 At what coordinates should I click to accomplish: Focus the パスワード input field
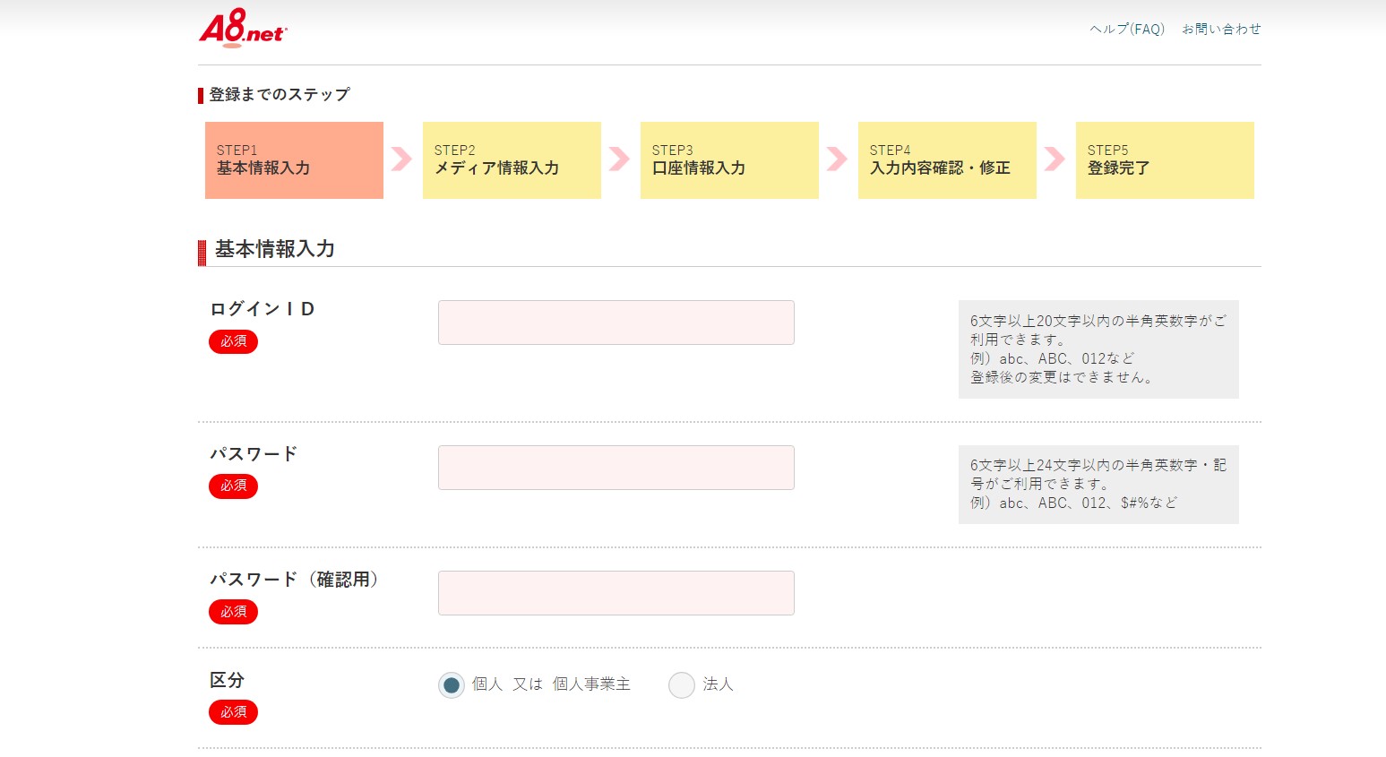(616, 468)
